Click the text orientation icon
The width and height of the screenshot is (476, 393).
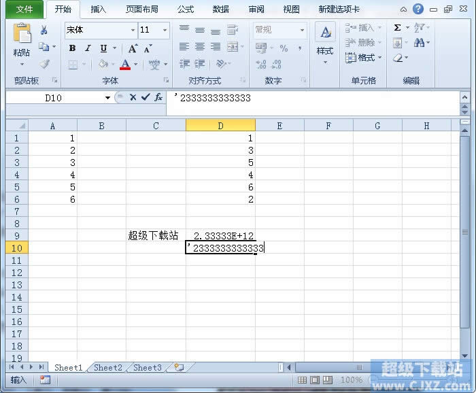[221, 63]
